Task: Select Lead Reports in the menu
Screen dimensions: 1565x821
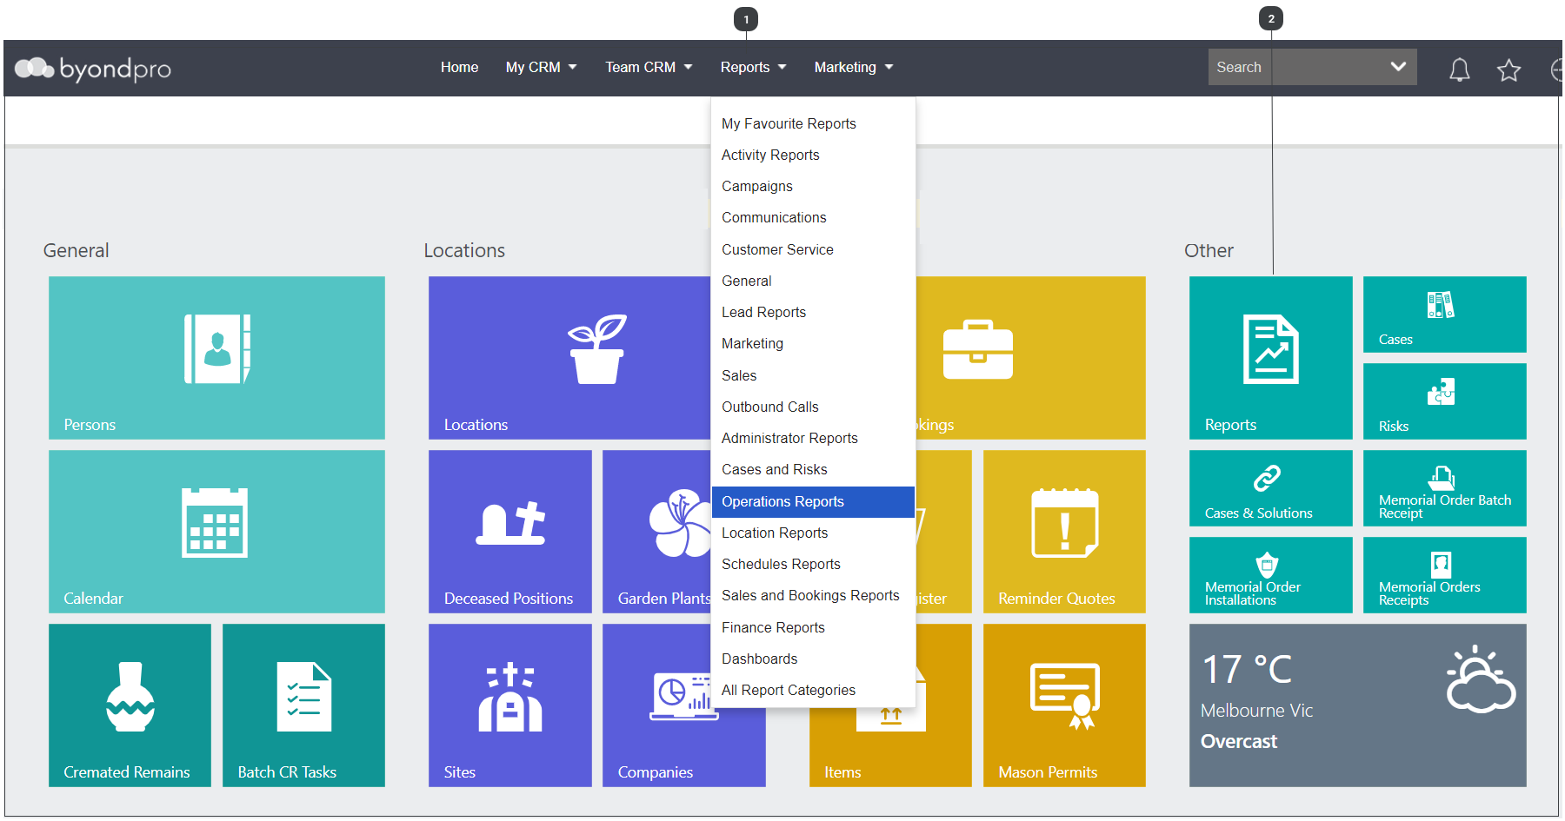Action: 813,312
